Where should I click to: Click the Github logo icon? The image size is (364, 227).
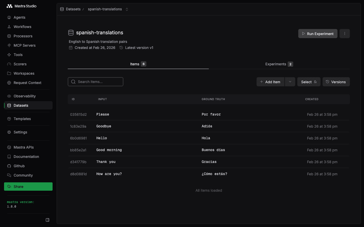[x=9, y=166]
